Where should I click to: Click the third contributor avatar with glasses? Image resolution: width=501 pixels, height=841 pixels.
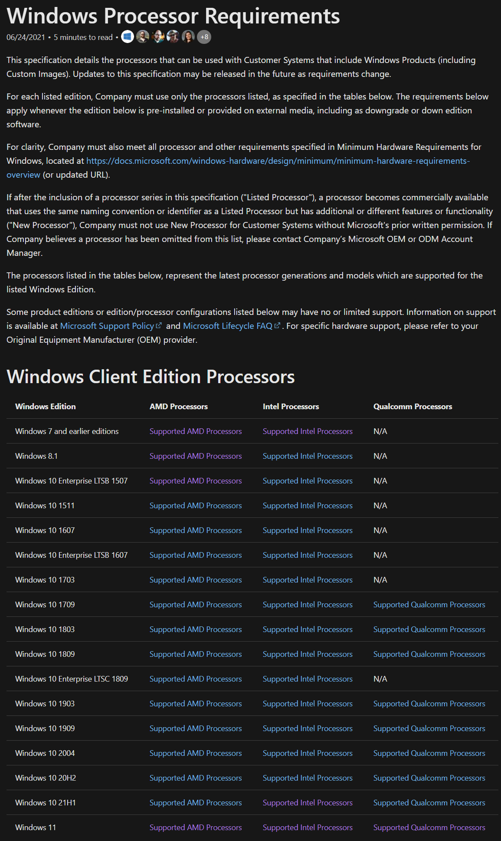click(158, 37)
